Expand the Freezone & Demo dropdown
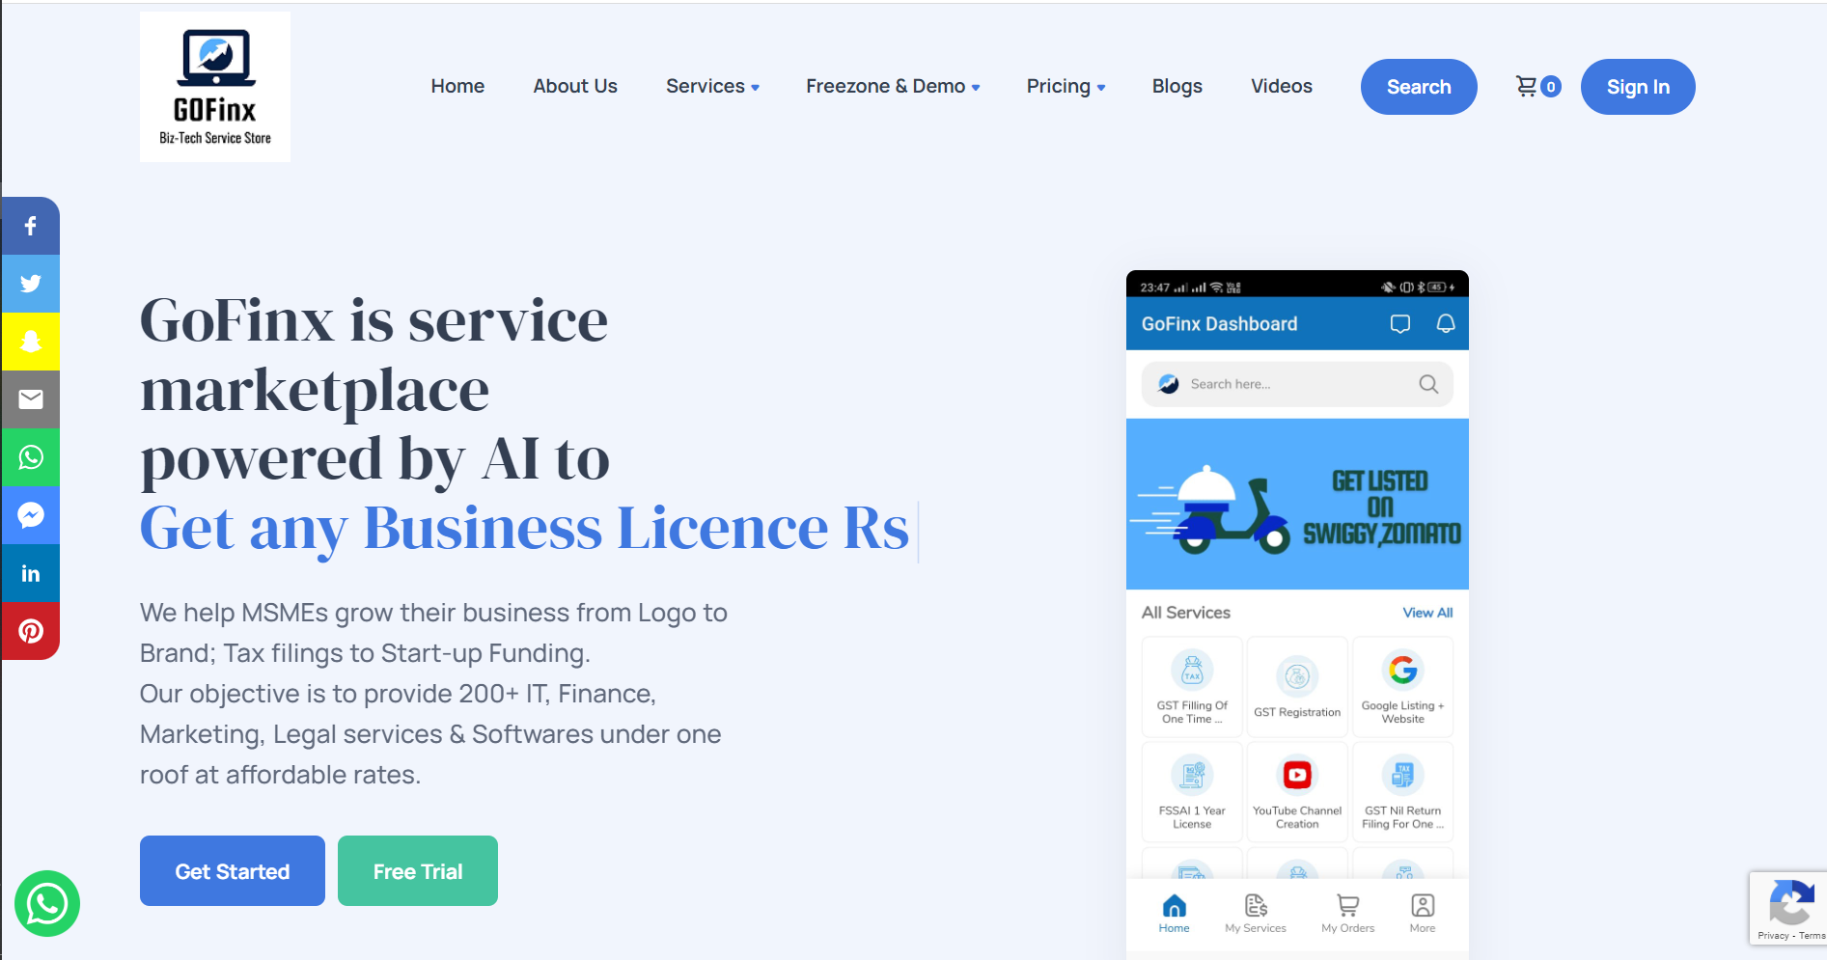1827x960 pixels. click(x=893, y=87)
